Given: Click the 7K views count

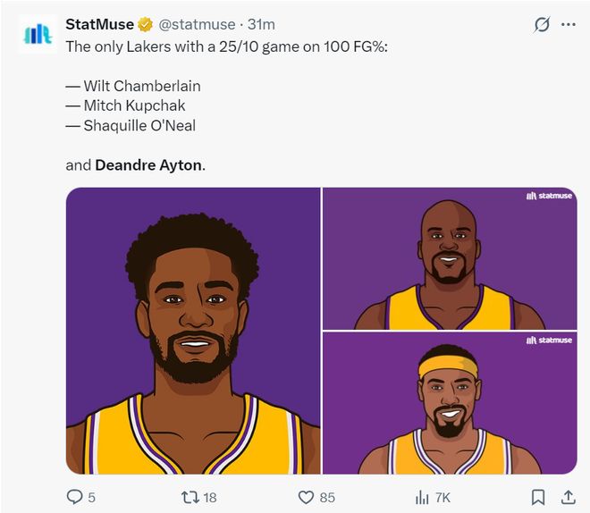Looking at the screenshot, I should click(442, 497).
